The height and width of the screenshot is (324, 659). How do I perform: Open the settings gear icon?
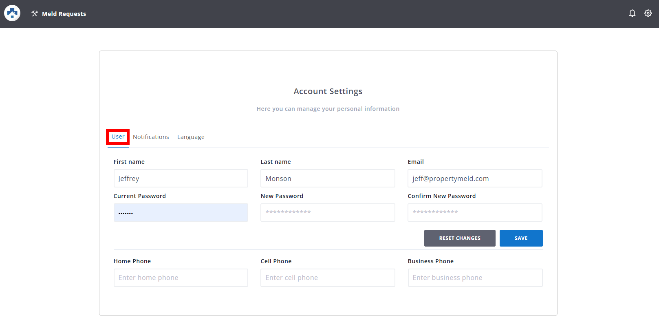point(648,13)
